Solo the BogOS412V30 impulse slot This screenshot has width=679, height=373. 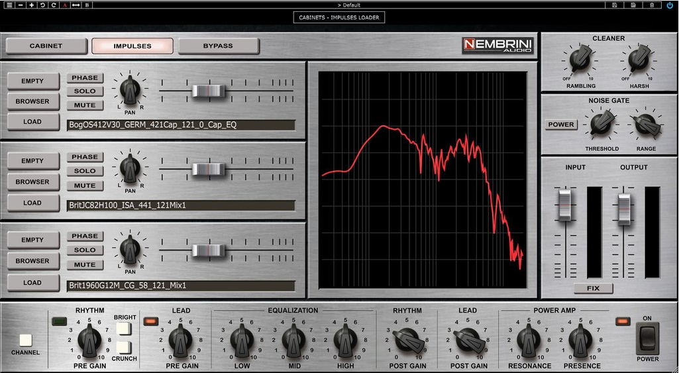85,91
